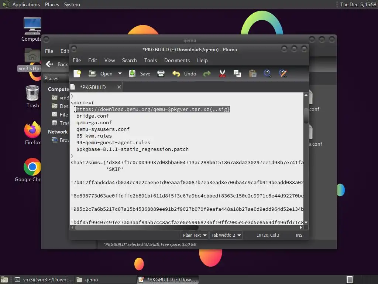Launch Firefox from the desktop
Screen dimensions: 378x284
pos(32,133)
